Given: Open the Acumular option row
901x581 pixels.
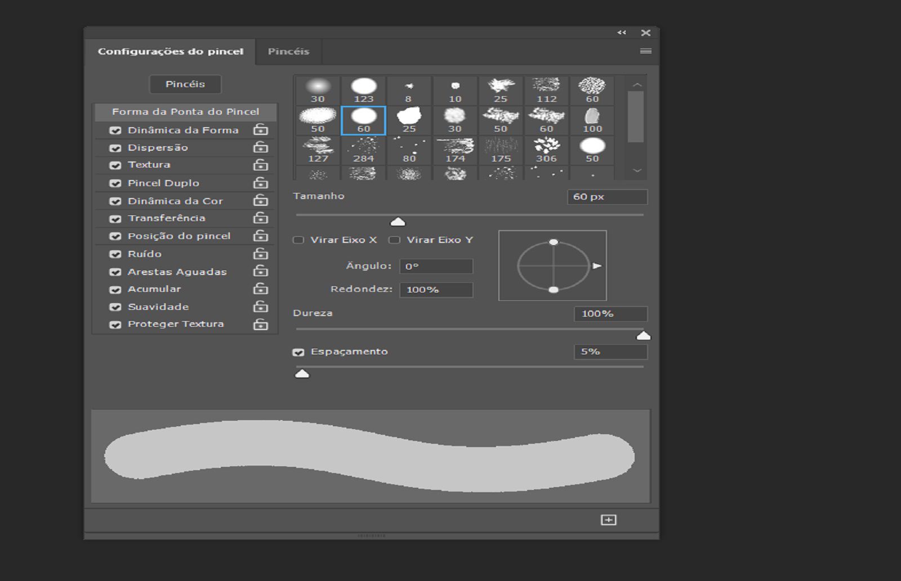Looking at the screenshot, I should (154, 289).
